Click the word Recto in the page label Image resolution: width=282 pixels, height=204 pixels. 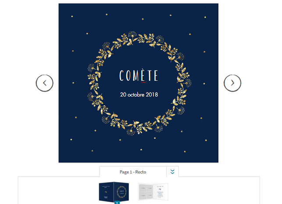click(141, 172)
